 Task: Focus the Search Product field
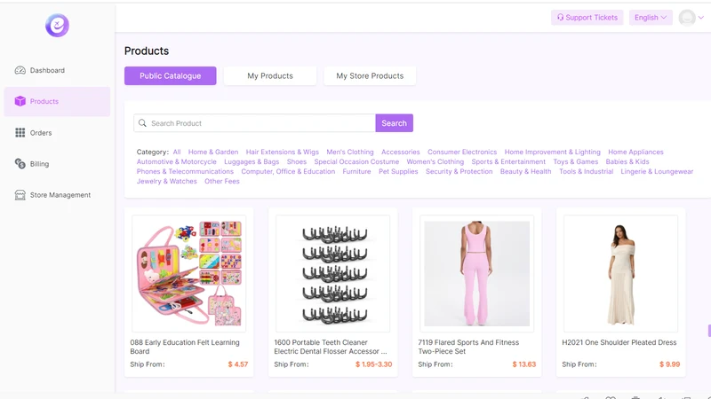click(254, 123)
